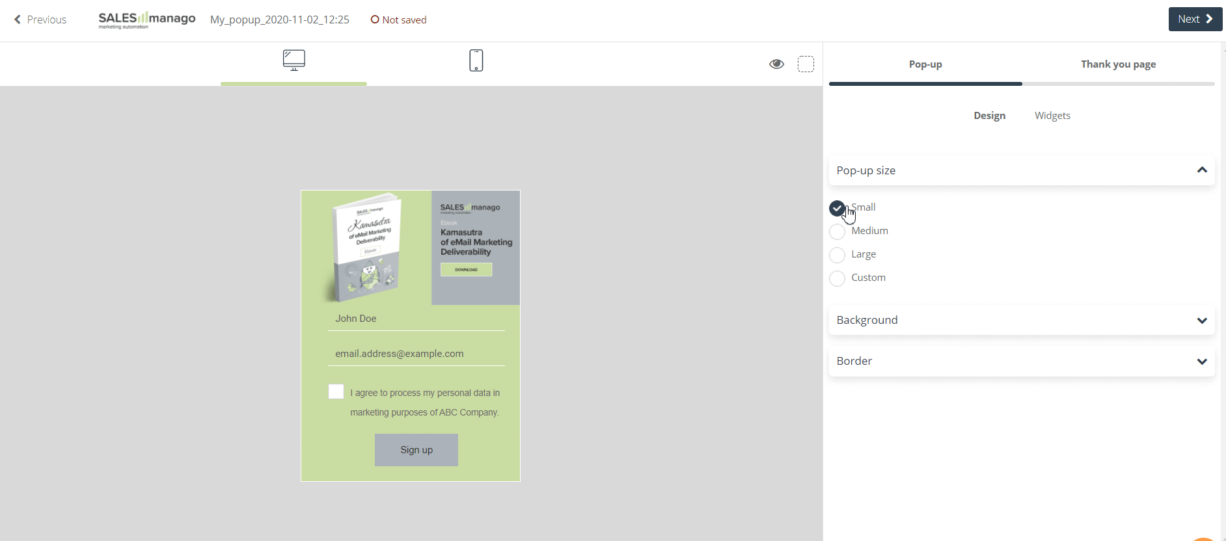
Task: Select the Small size option
Action: pos(838,208)
